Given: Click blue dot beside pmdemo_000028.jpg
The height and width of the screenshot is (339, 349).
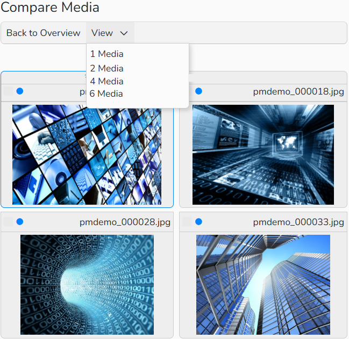Looking at the screenshot, I should 20,222.
